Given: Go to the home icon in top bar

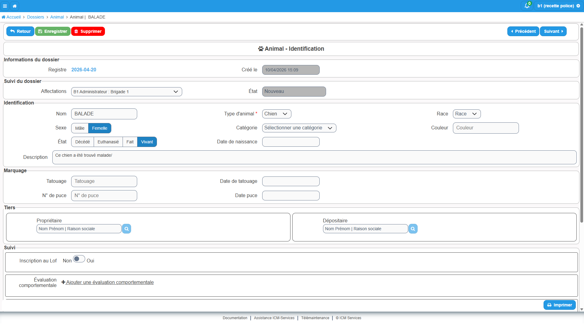Looking at the screenshot, I should coord(15,6).
